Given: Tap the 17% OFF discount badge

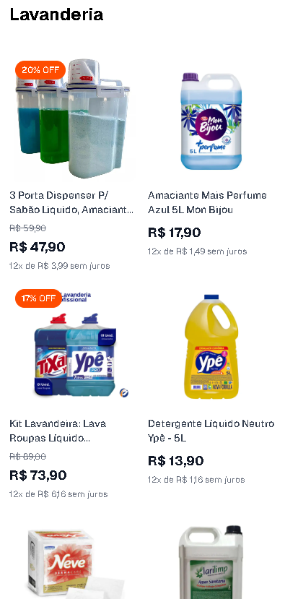Looking at the screenshot, I should (x=38, y=298).
